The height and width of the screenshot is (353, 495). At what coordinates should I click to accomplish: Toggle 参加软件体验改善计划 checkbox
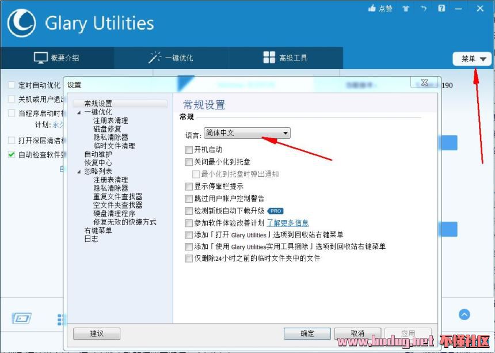[x=189, y=223]
